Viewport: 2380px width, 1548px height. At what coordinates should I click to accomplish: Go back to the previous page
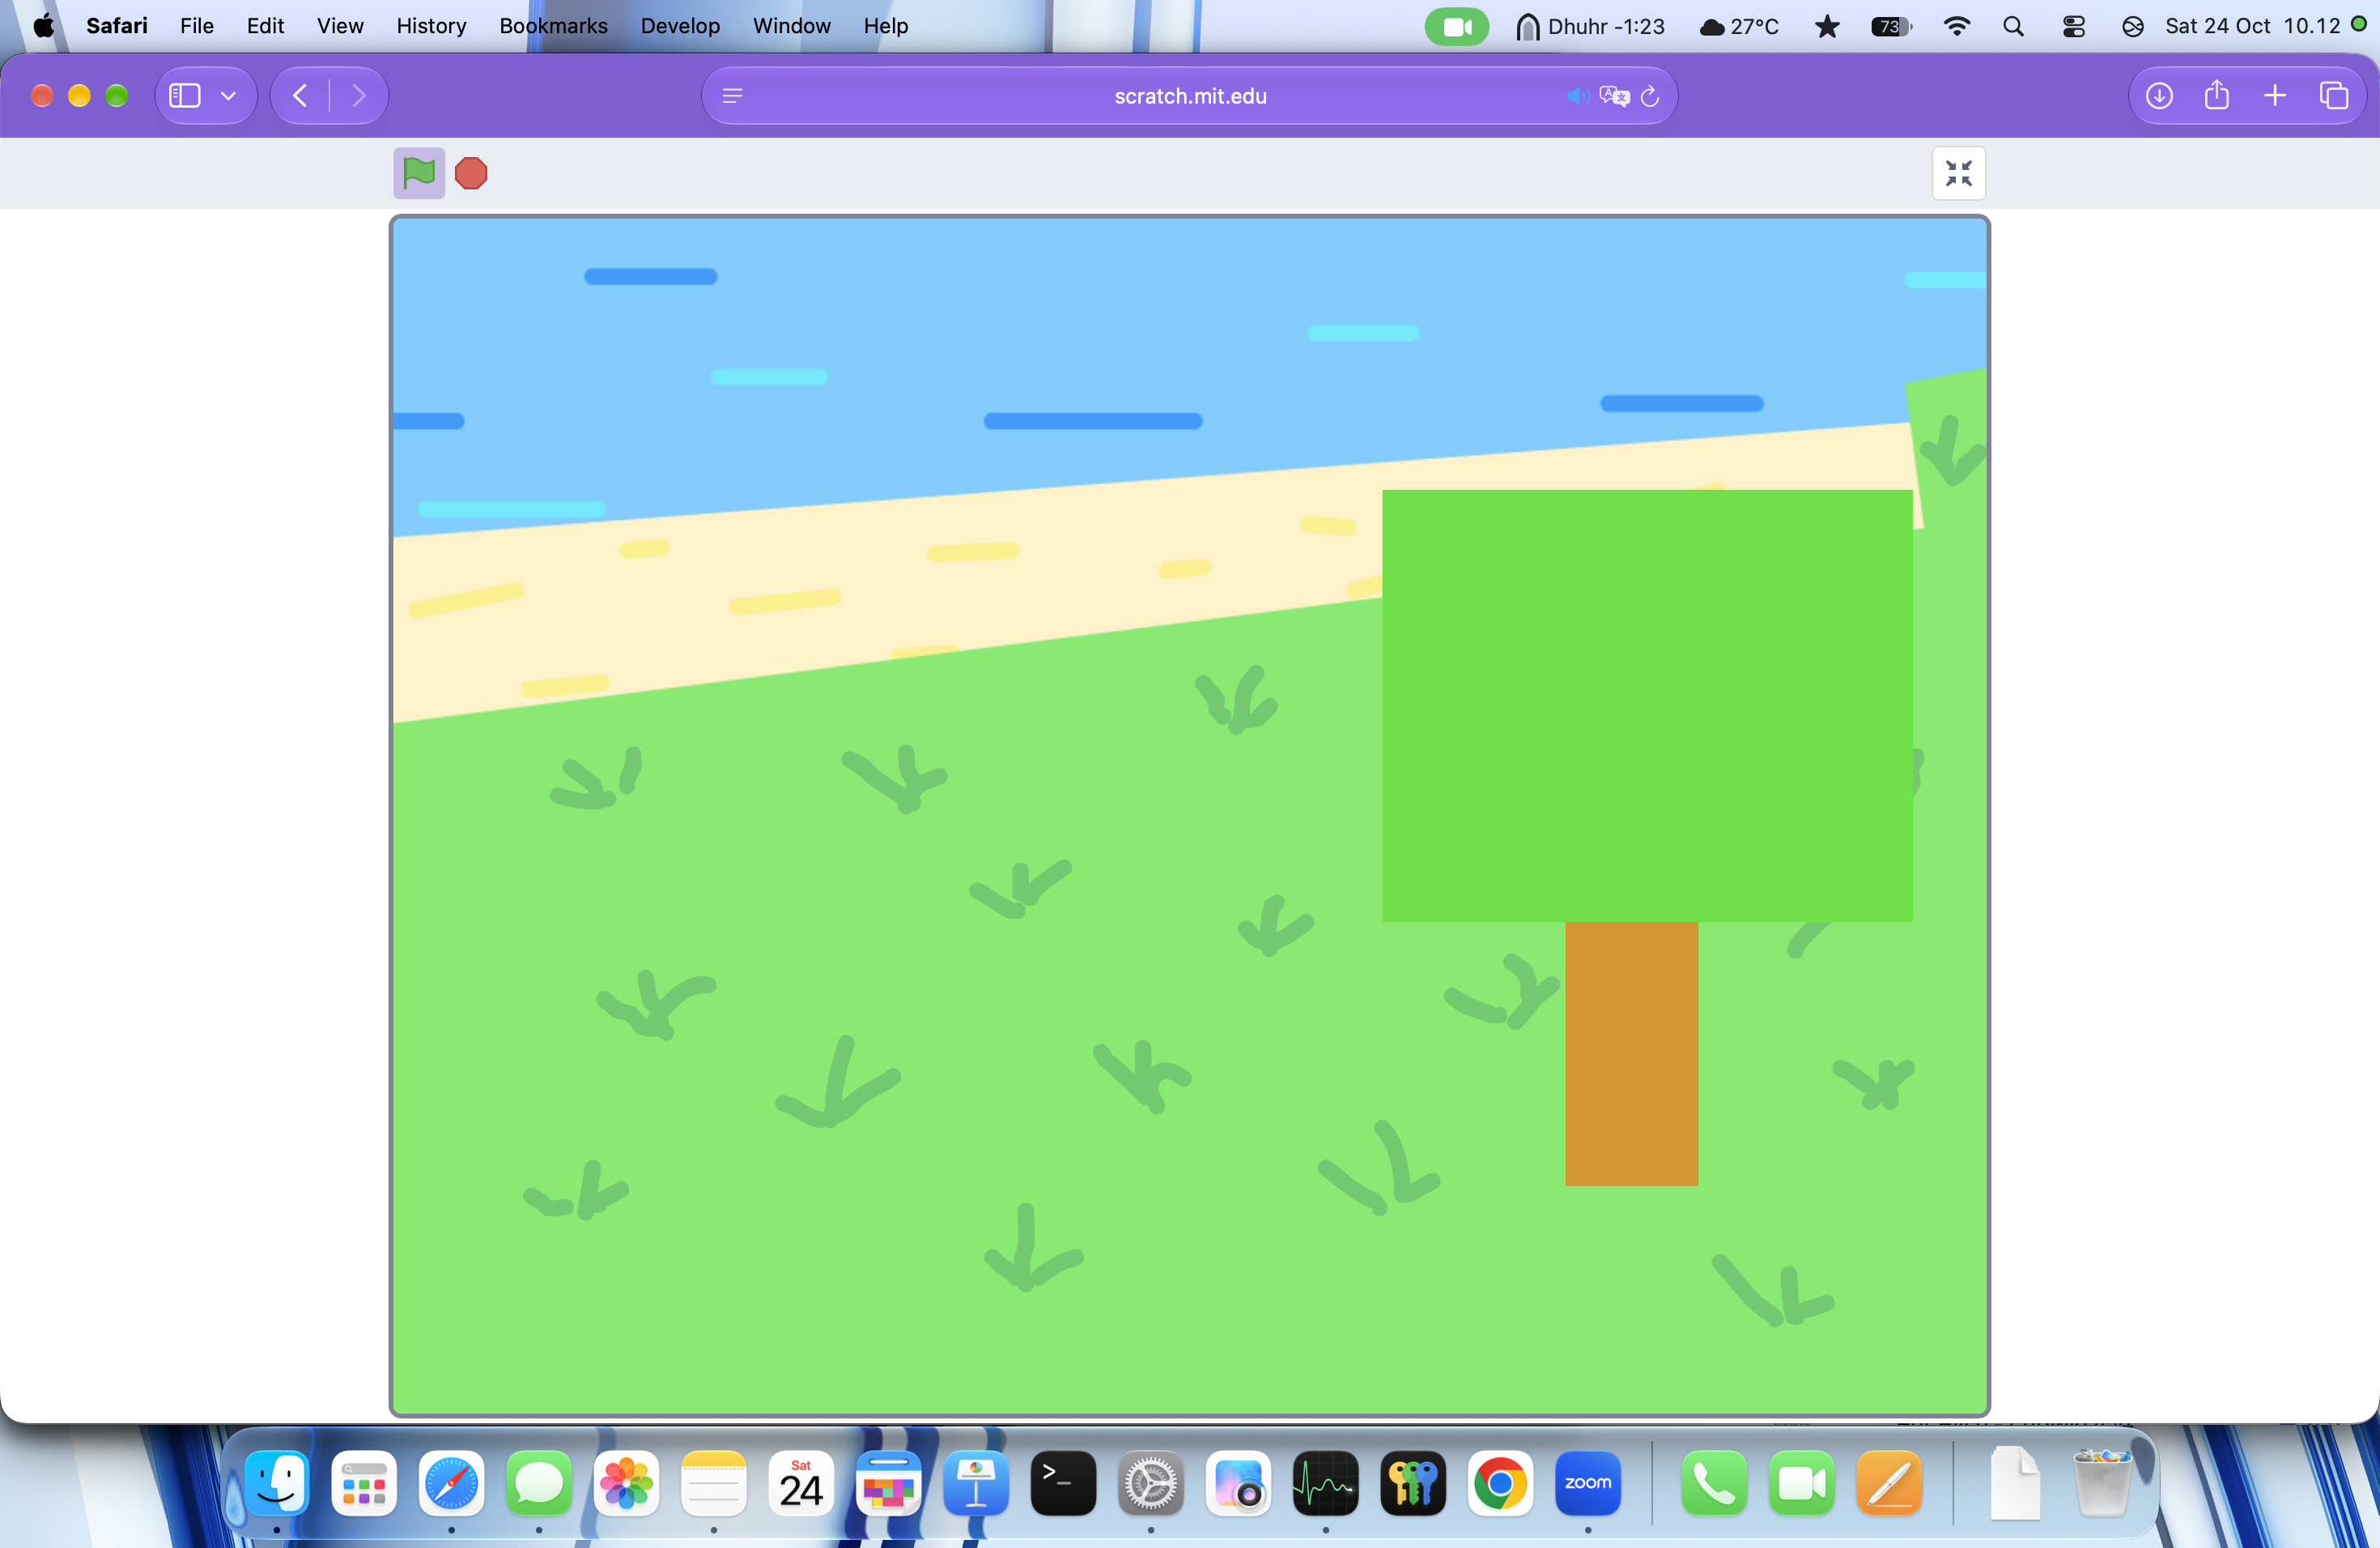pos(300,96)
